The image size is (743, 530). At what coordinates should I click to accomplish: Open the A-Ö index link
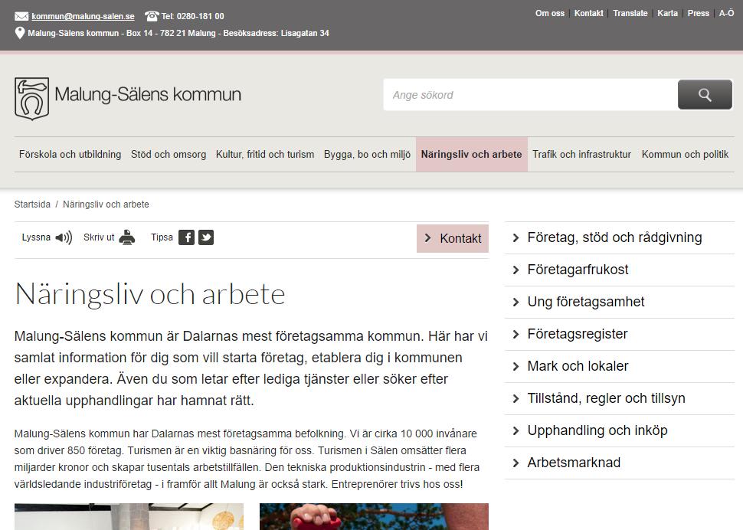click(726, 13)
